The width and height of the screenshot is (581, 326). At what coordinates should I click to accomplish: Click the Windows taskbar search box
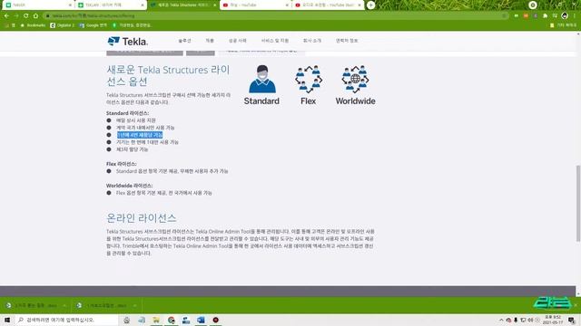tap(65, 320)
